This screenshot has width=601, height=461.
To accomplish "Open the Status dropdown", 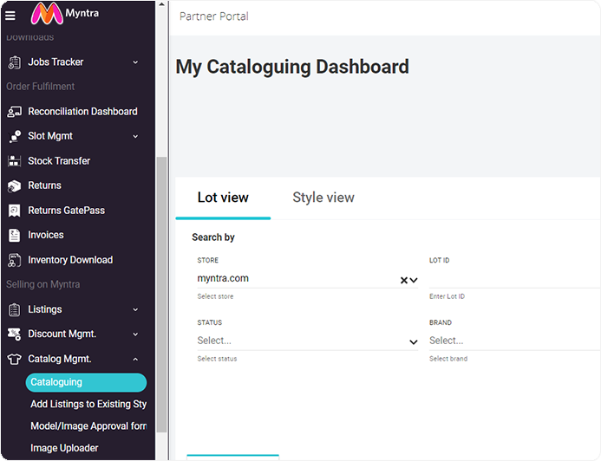I will (x=413, y=341).
